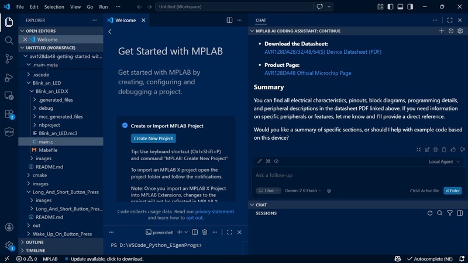The height and width of the screenshot is (263, 468).
Task: Give thumbs up to the chat response
Action: (453, 150)
